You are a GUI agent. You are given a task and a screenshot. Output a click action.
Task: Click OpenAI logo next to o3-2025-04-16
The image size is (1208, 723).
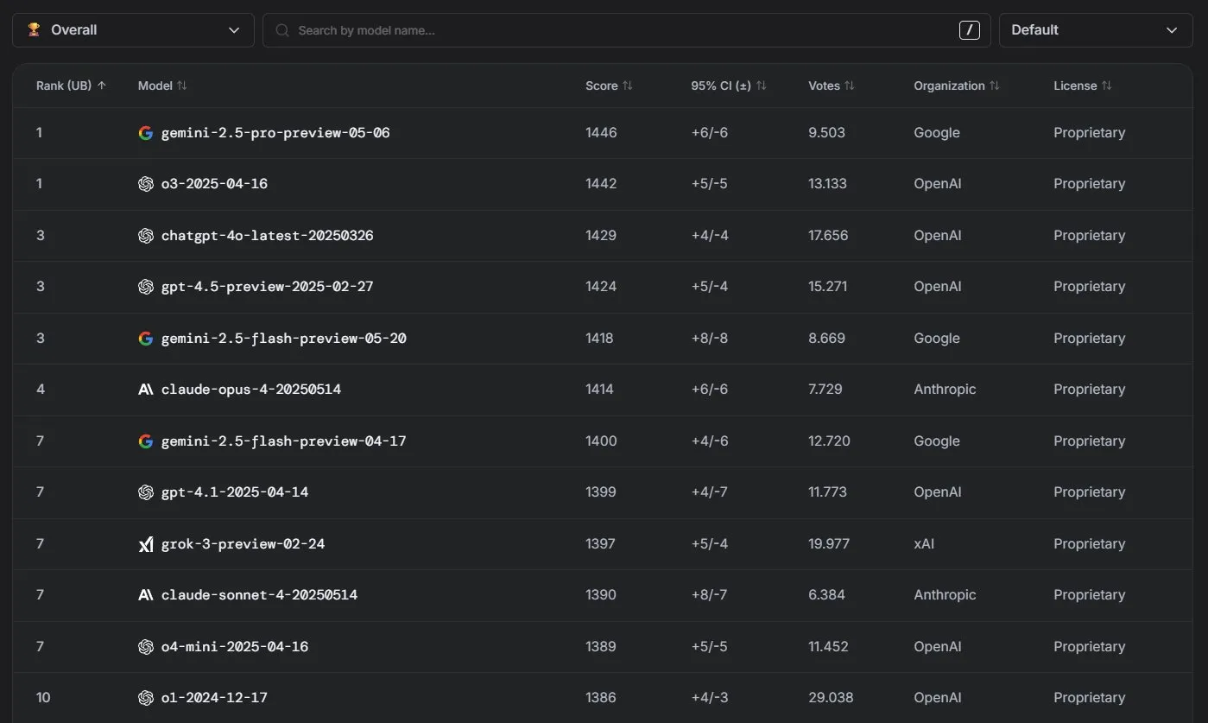point(146,184)
